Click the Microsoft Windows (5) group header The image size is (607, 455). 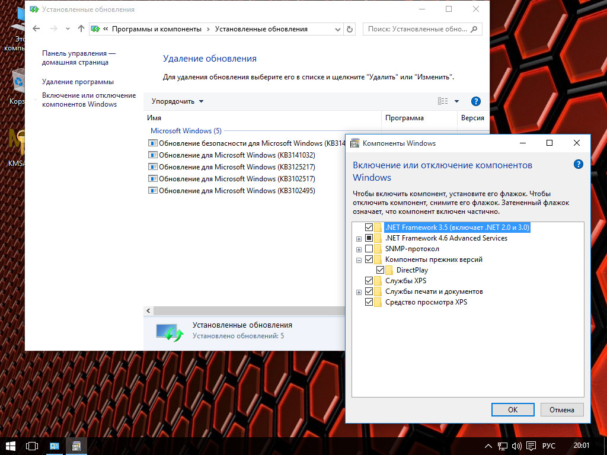186,131
